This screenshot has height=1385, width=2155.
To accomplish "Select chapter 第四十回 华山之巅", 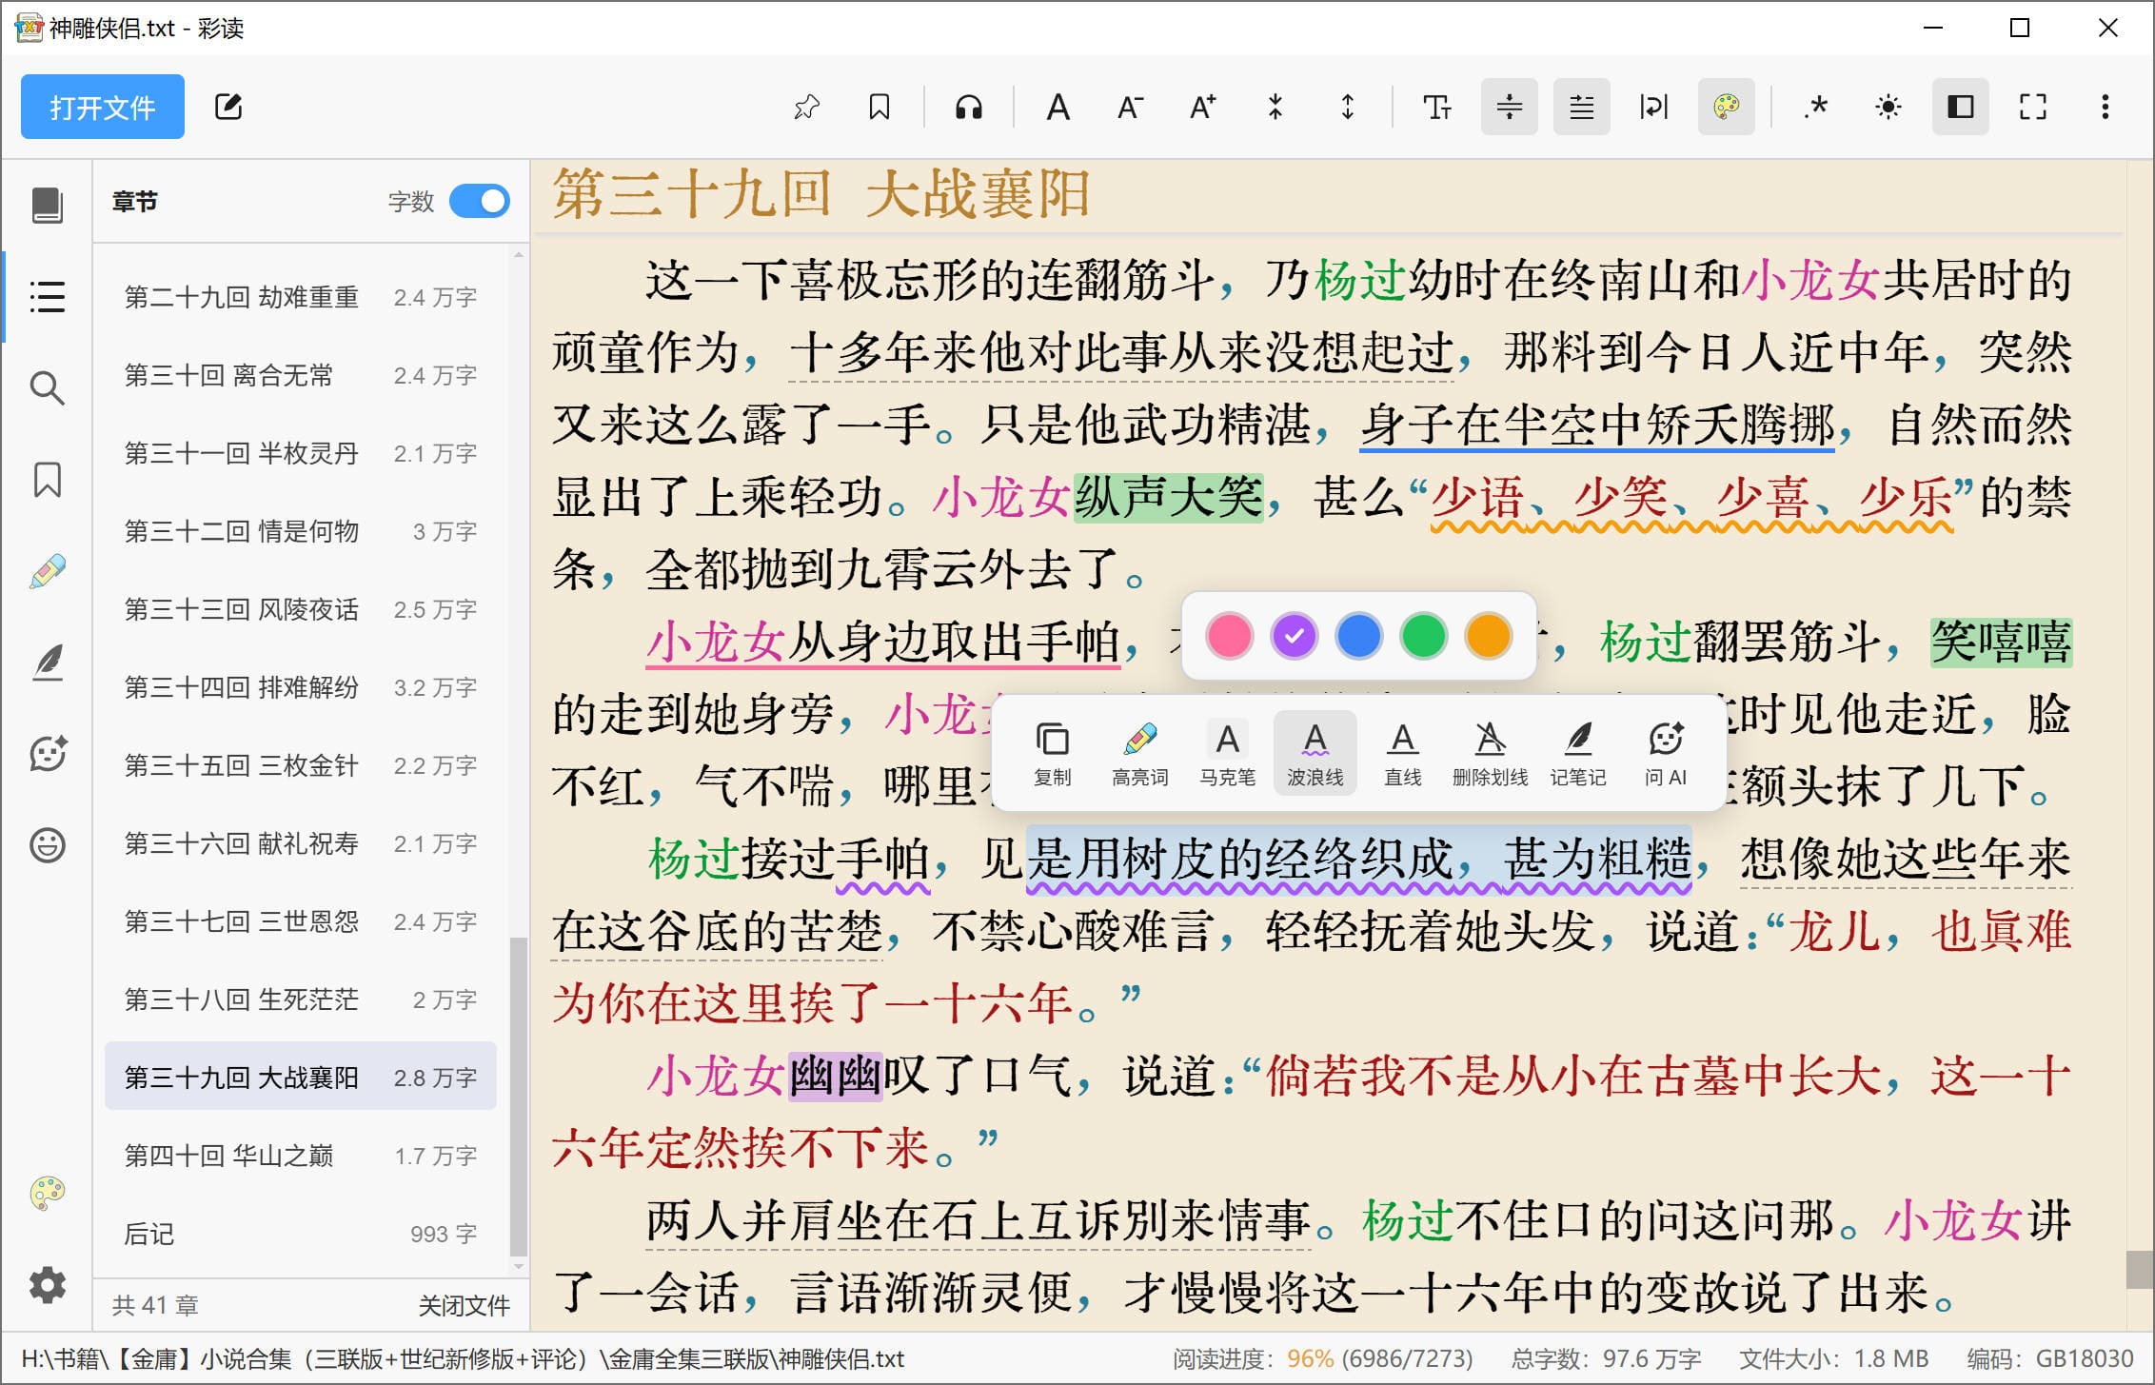I will pos(301,1156).
